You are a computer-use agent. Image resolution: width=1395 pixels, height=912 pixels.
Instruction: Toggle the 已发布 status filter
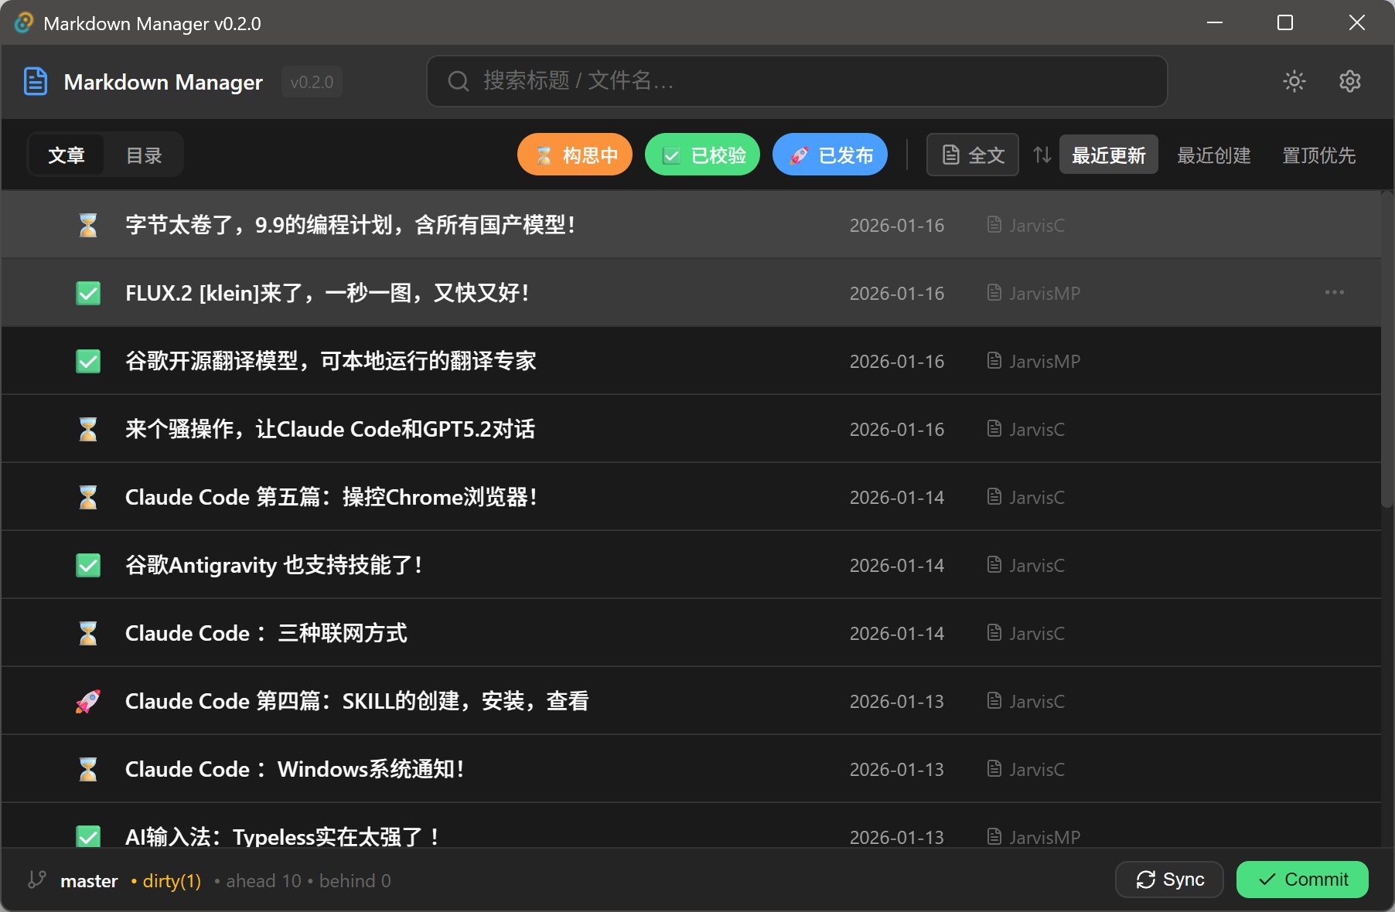coord(830,155)
